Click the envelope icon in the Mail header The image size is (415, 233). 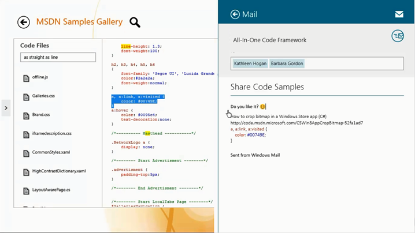[x=399, y=14]
